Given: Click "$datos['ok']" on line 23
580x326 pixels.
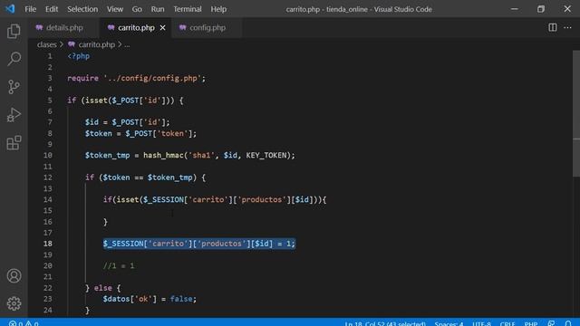Looking at the screenshot, I should 130,299.
